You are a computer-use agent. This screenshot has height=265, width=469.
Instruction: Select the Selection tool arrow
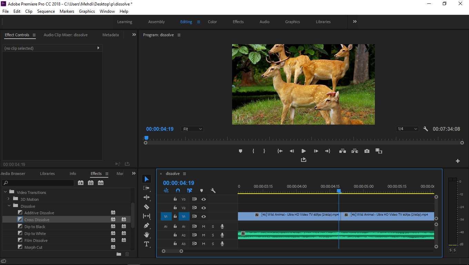pyautogui.click(x=147, y=179)
